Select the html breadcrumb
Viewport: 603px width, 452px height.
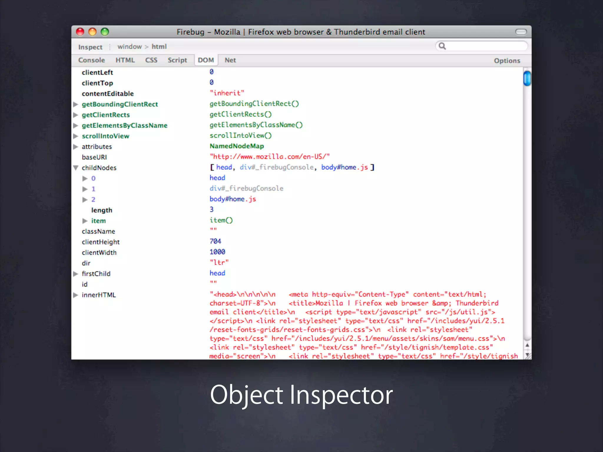coord(159,46)
